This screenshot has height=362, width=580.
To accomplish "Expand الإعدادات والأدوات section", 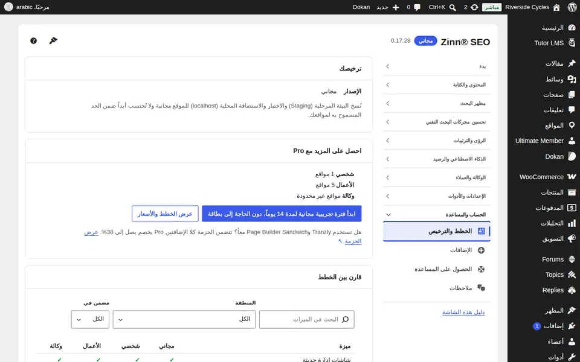I will (x=437, y=196).
